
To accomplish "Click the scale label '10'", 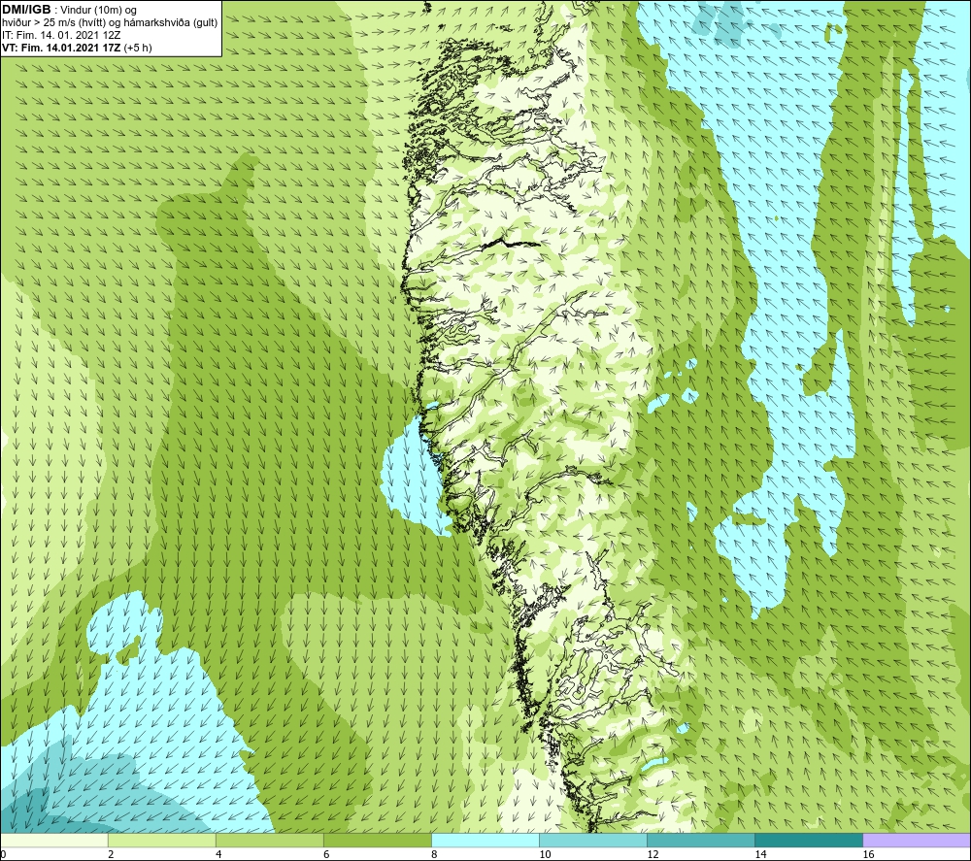I will (x=545, y=854).
